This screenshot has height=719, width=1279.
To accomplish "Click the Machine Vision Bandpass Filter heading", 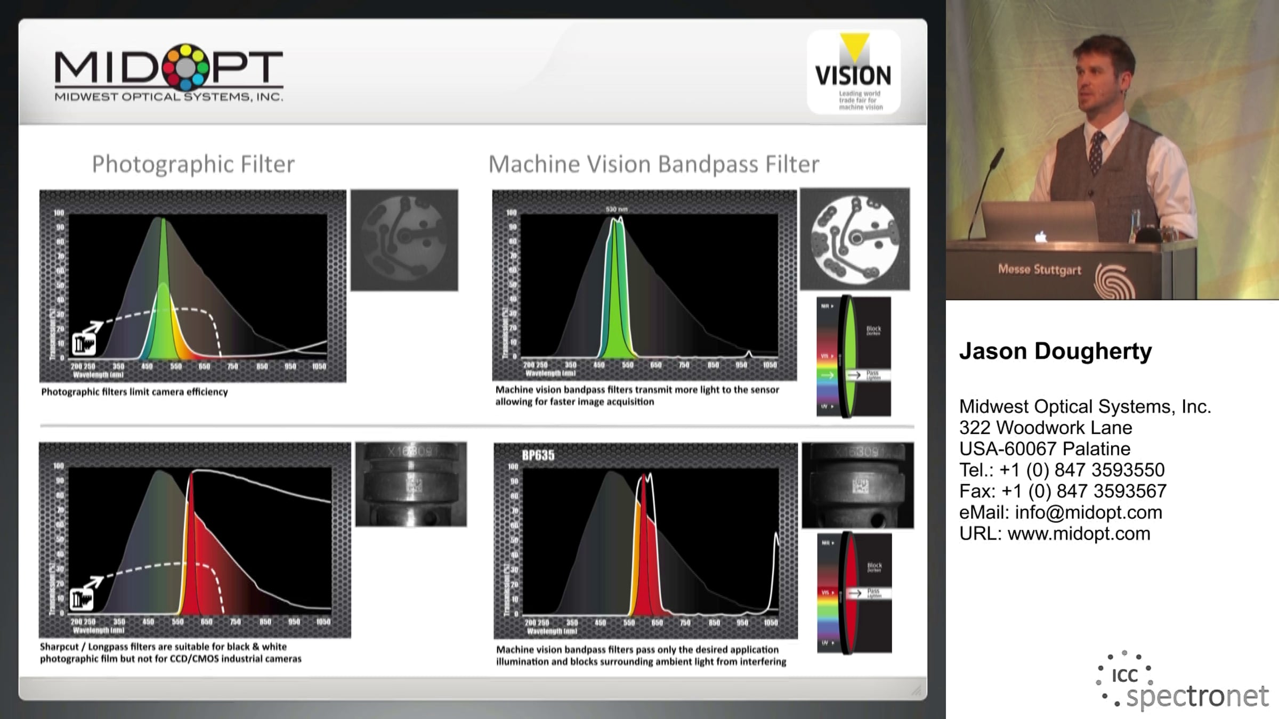I will 653,164.
